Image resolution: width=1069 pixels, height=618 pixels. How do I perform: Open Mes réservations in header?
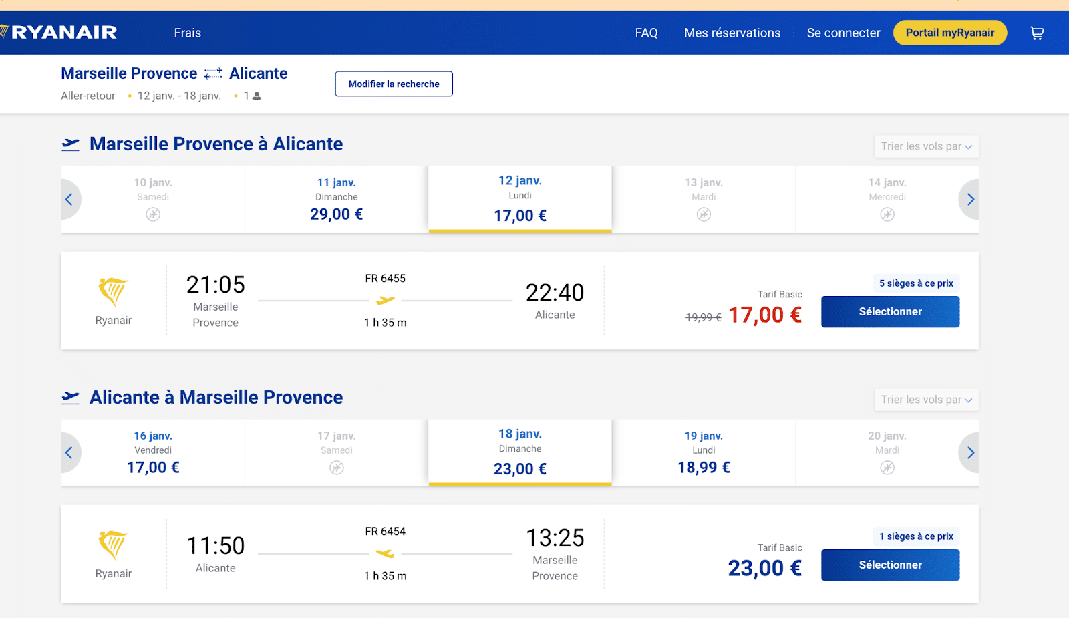point(732,33)
